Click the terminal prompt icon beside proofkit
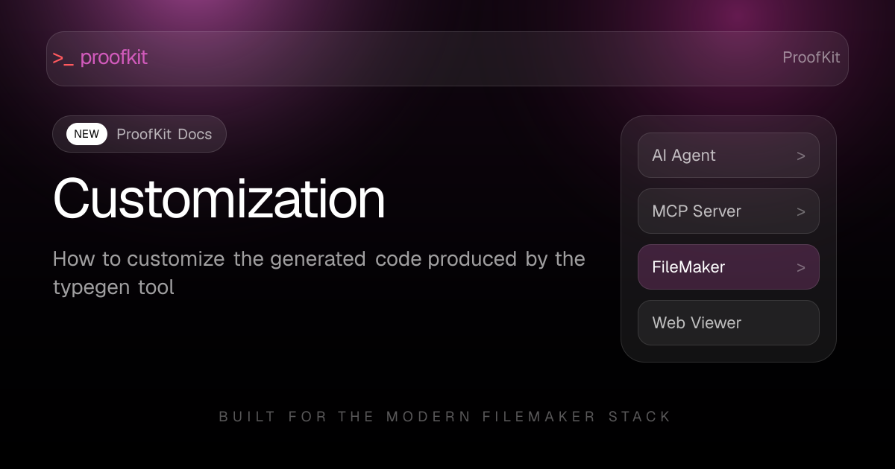Screen dimensions: 895x469 pyautogui.click(x=63, y=58)
